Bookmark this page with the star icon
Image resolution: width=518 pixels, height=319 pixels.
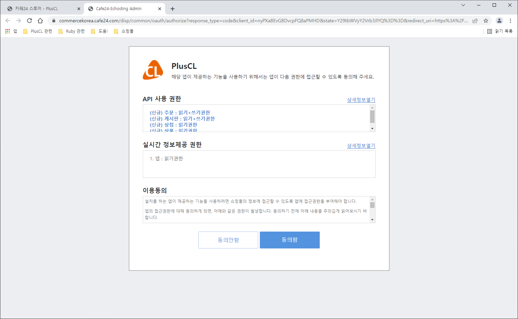coord(486,21)
